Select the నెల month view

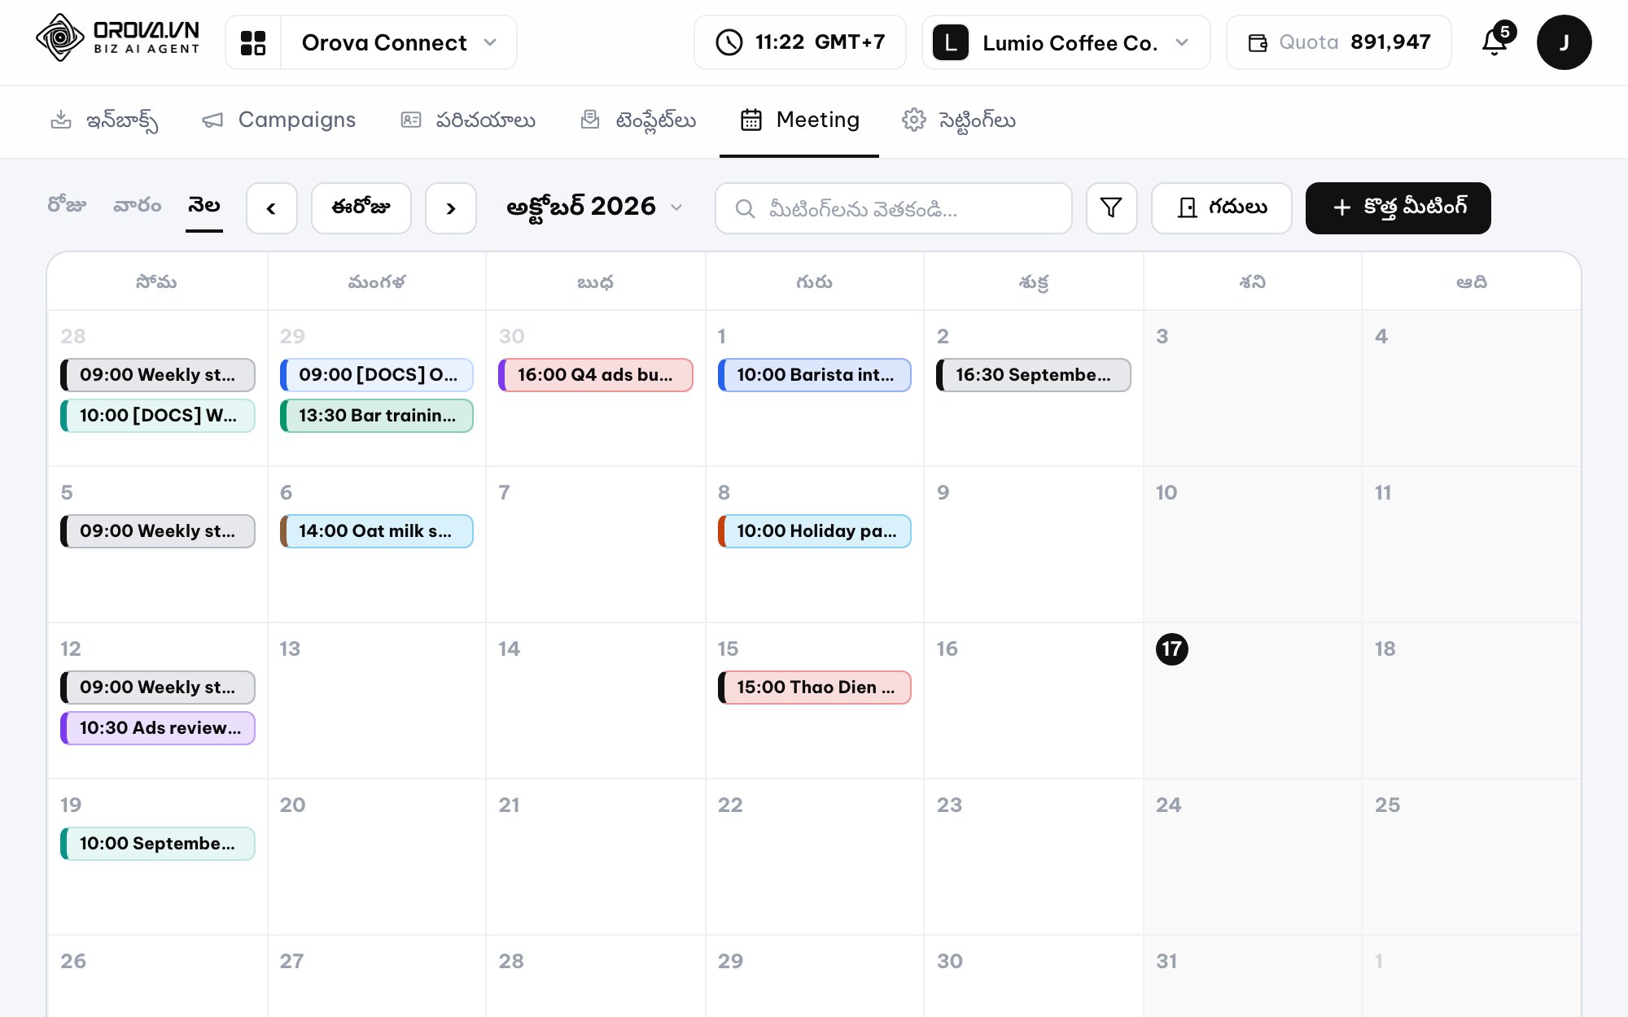click(x=204, y=206)
